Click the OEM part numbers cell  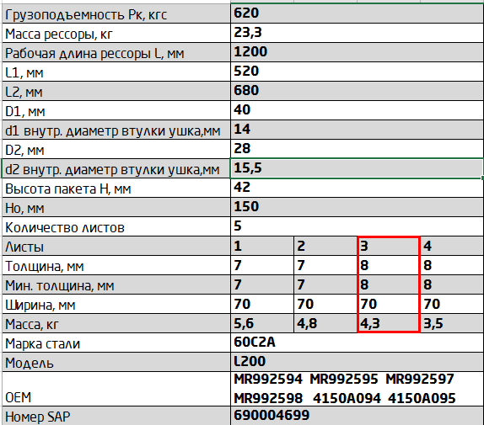pos(358,390)
